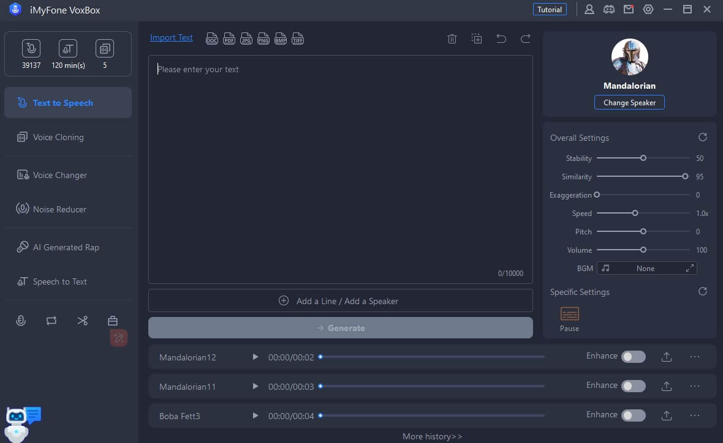This screenshot has height=443, width=723.
Task: Click the Exaggeration slider handle
Action: pyautogui.click(x=597, y=195)
